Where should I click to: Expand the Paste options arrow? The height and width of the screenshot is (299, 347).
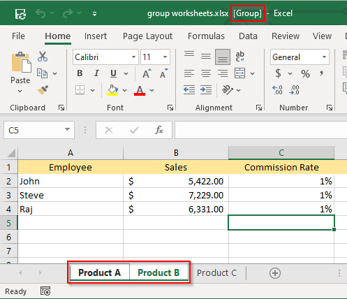tap(20, 91)
